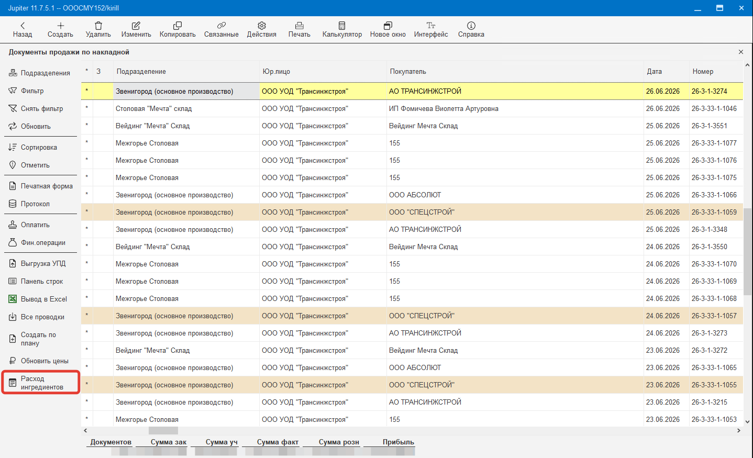This screenshot has width=753, height=458.
Task: Sort by the Покупатель column header
Action: (x=515, y=71)
